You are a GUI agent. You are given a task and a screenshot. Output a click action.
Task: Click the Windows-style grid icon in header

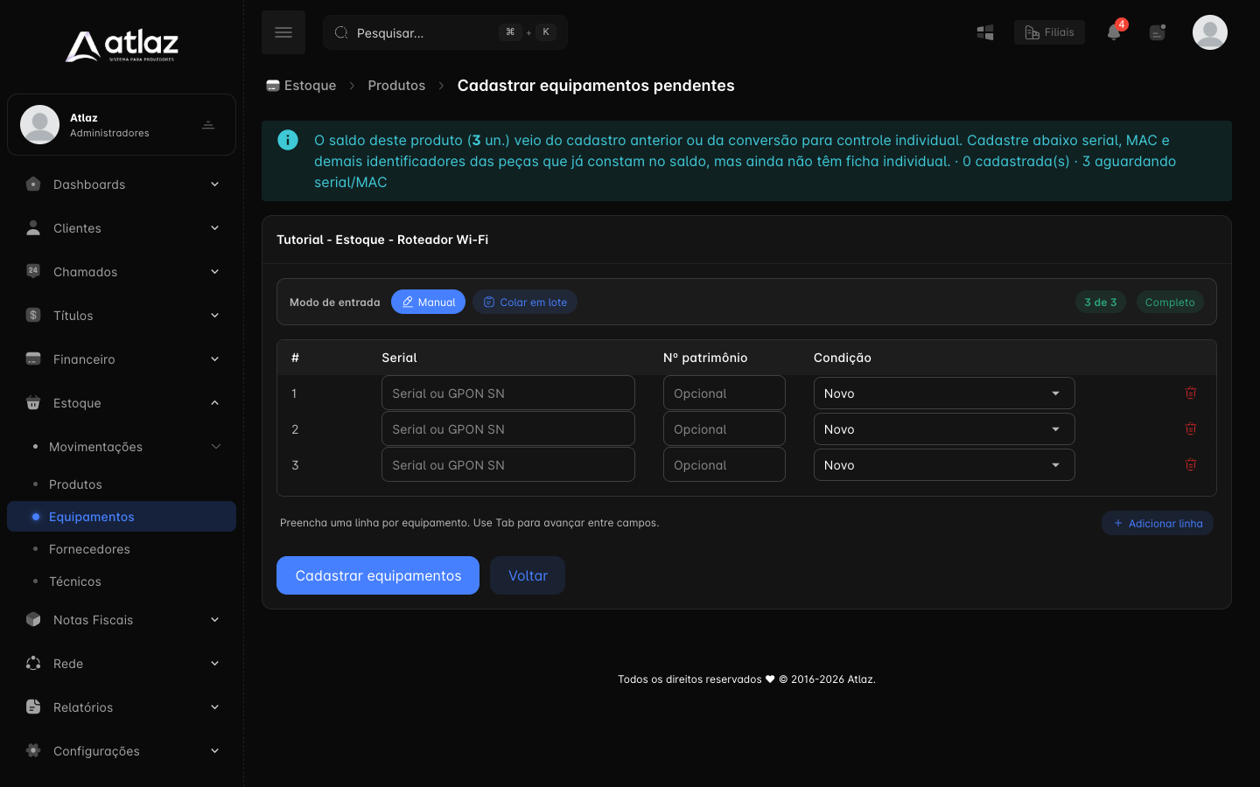985,32
